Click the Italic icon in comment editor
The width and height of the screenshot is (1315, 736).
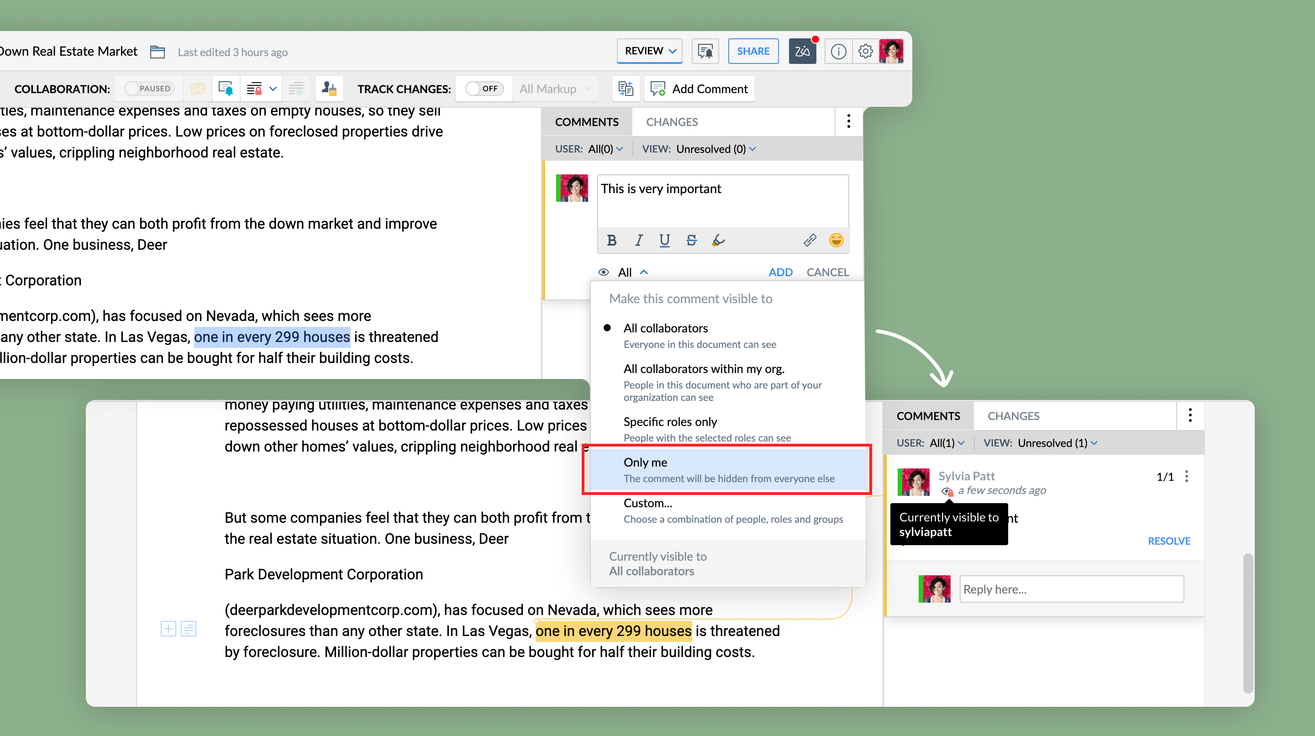pyautogui.click(x=638, y=241)
